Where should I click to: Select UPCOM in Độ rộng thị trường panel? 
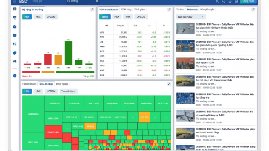pyautogui.click(x=51, y=17)
